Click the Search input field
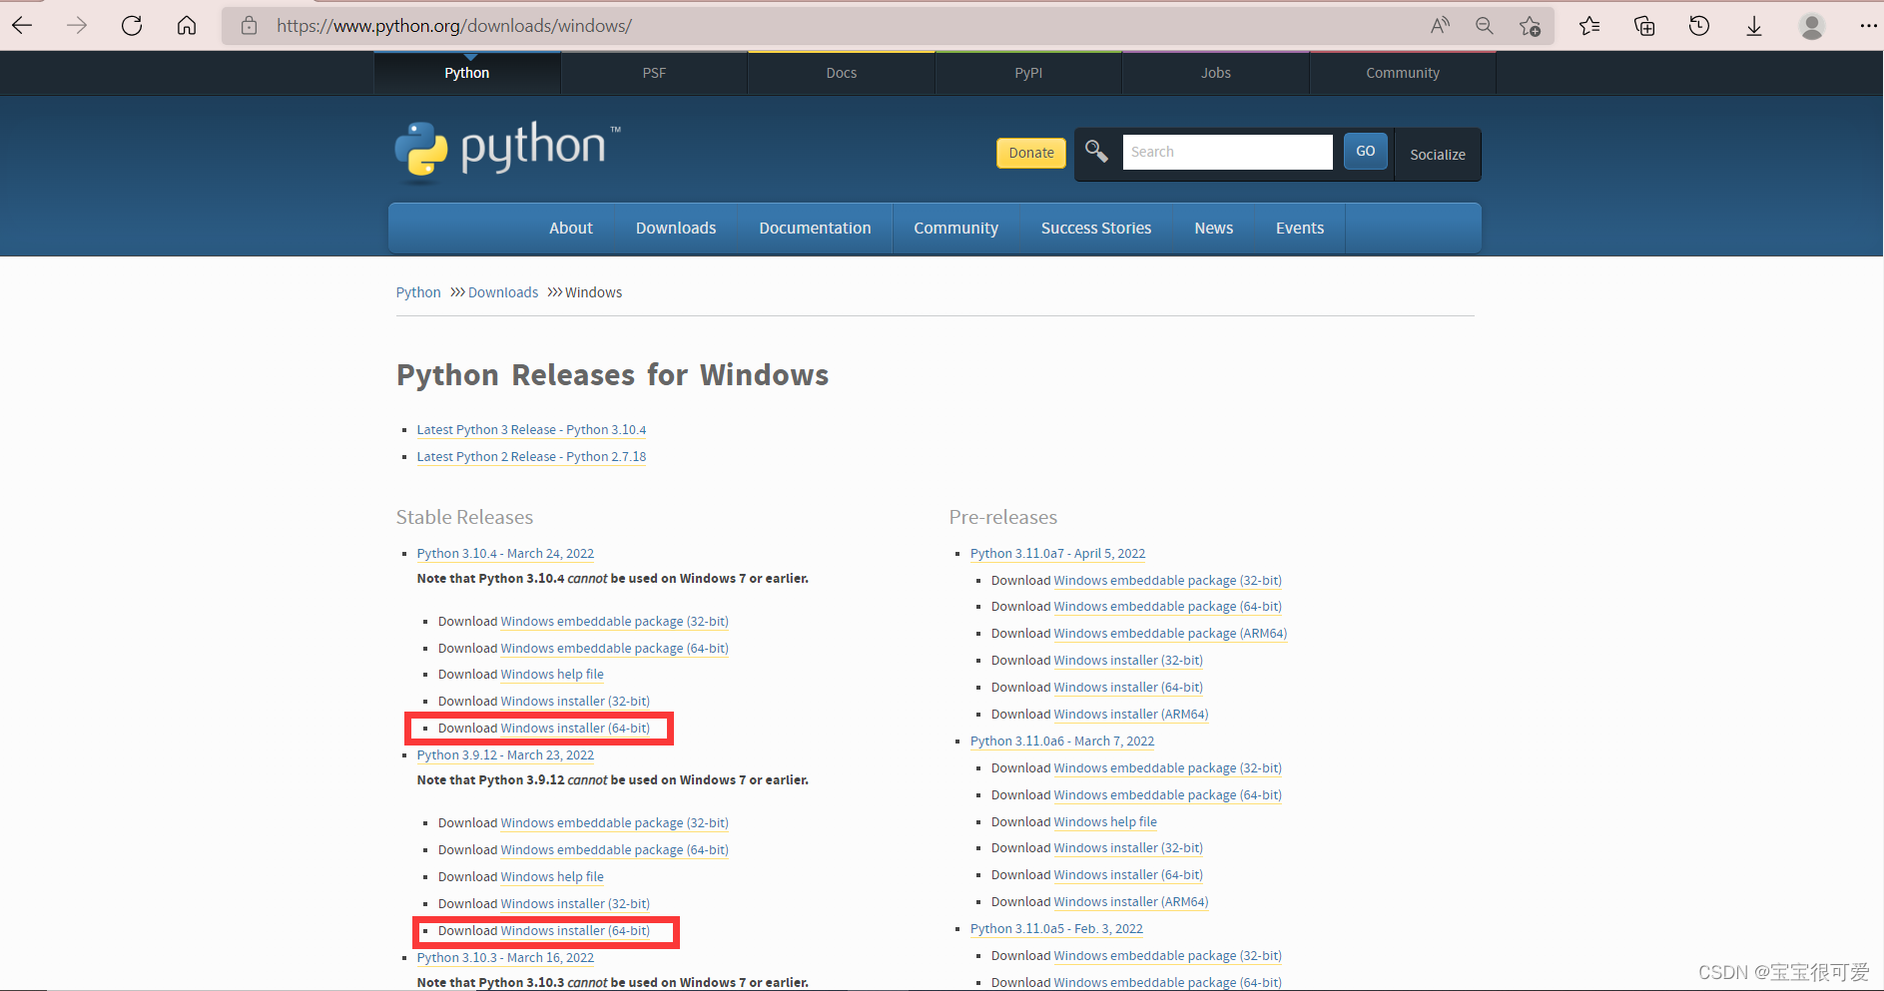The width and height of the screenshot is (1884, 991). point(1227,151)
